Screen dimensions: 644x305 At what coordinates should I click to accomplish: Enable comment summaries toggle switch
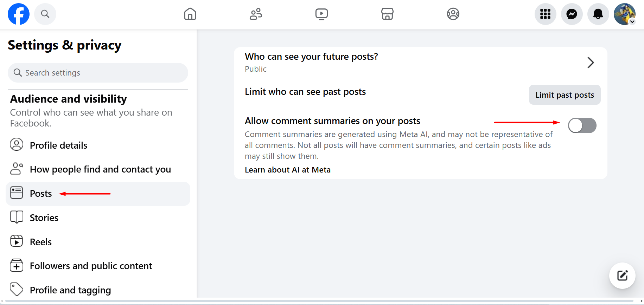tap(582, 125)
